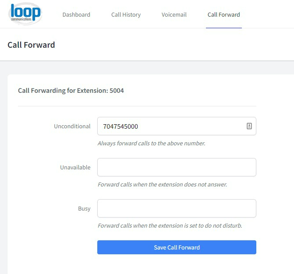Click the 'Always forward calls to the above number' hint
The width and height of the screenshot is (294, 274).
(152, 143)
